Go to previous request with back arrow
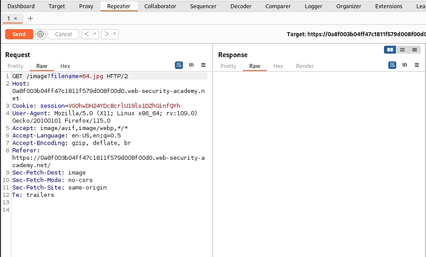This screenshot has width=426, height=257. [x=86, y=34]
